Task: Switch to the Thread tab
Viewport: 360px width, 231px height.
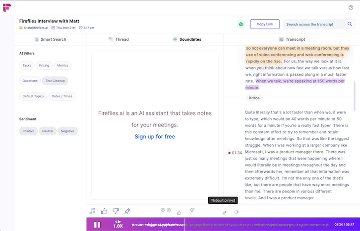Action: [x=119, y=39]
